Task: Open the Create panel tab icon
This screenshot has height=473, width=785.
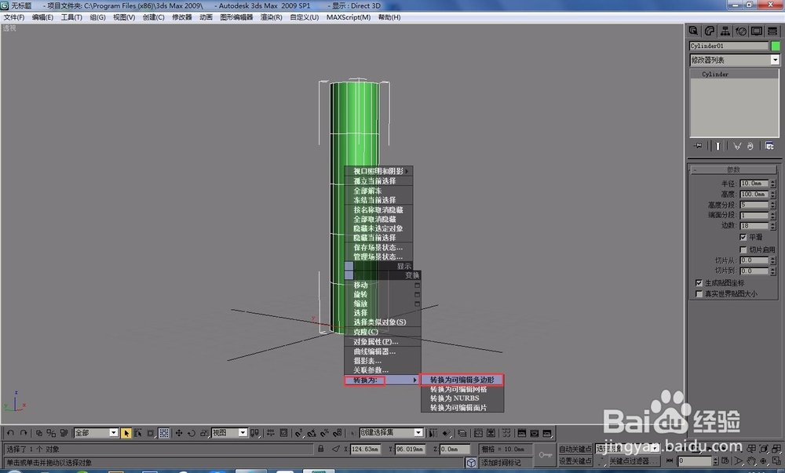Action: [x=693, y=31]
